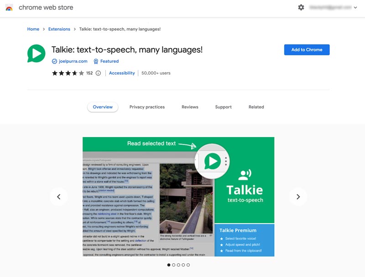Expand the account email dropdown arrow

coord(355,7)
